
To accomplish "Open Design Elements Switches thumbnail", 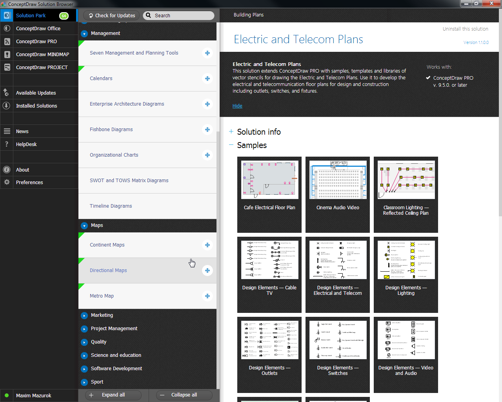I will coord(338,340).
